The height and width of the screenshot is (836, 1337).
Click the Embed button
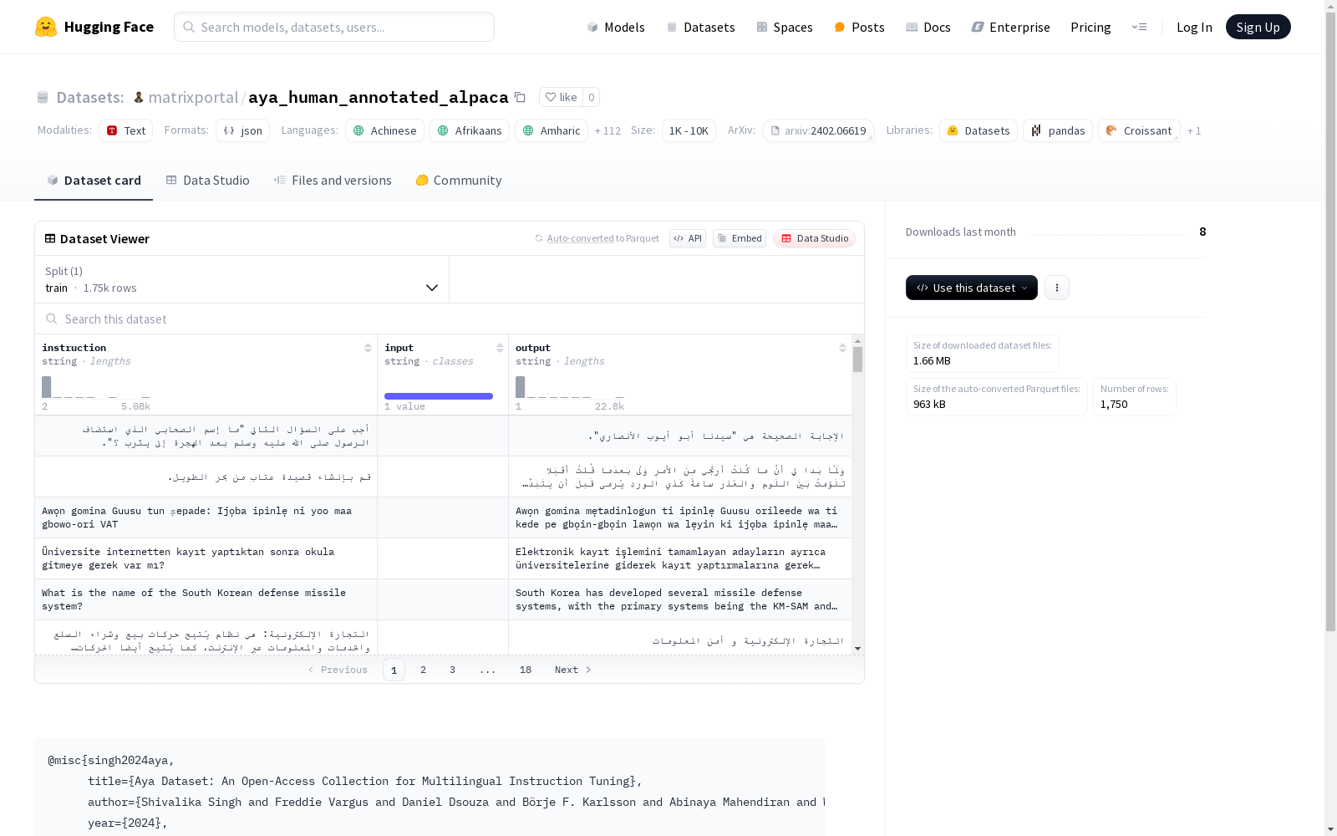click(x=740, y=238)
